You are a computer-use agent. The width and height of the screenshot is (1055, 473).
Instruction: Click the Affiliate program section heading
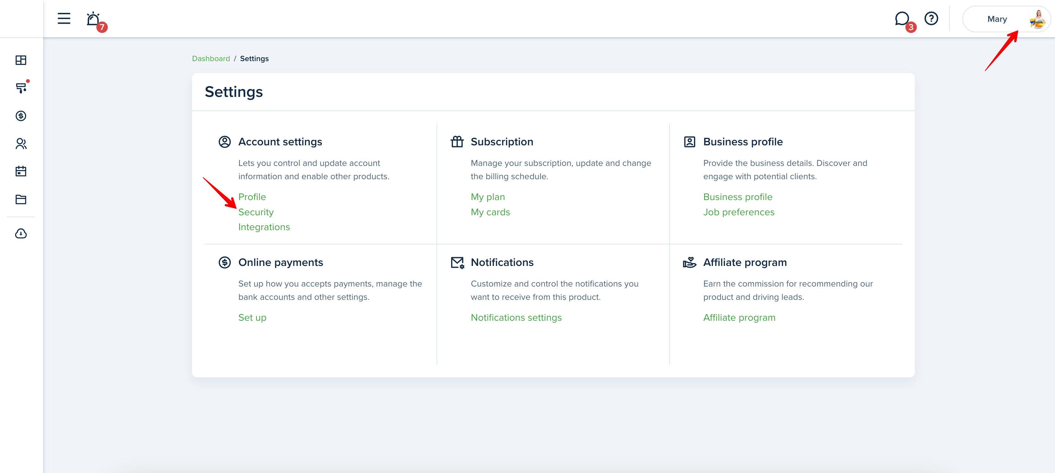click(745, 262)
